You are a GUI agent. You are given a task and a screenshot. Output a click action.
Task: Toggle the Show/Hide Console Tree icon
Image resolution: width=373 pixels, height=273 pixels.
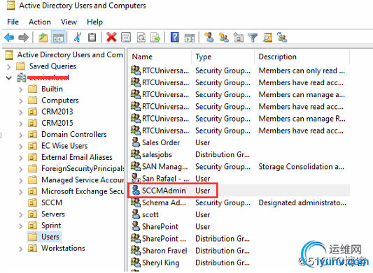(x=58, y=37)
